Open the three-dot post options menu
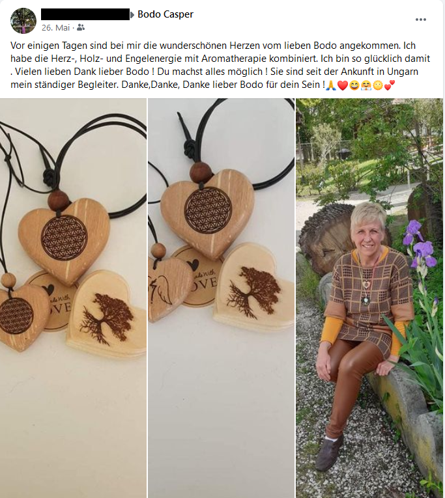445x498 pixels. (420, 20)
